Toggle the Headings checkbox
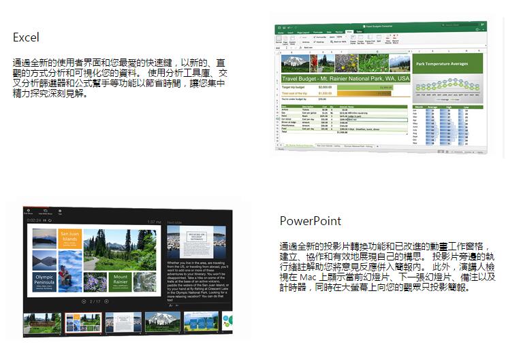Screen dimensions: 506x355 [x=319, y=42]
